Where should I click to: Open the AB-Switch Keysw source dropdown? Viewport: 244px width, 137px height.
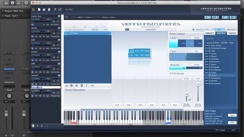(196, 65)
